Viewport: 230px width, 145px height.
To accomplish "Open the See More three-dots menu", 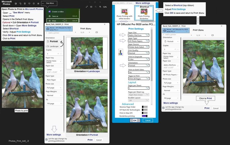I will point(43,3).
